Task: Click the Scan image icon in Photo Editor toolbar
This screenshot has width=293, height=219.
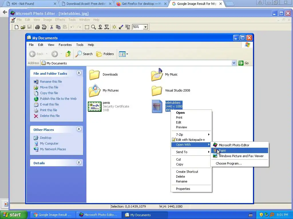Action: [44, 27]
